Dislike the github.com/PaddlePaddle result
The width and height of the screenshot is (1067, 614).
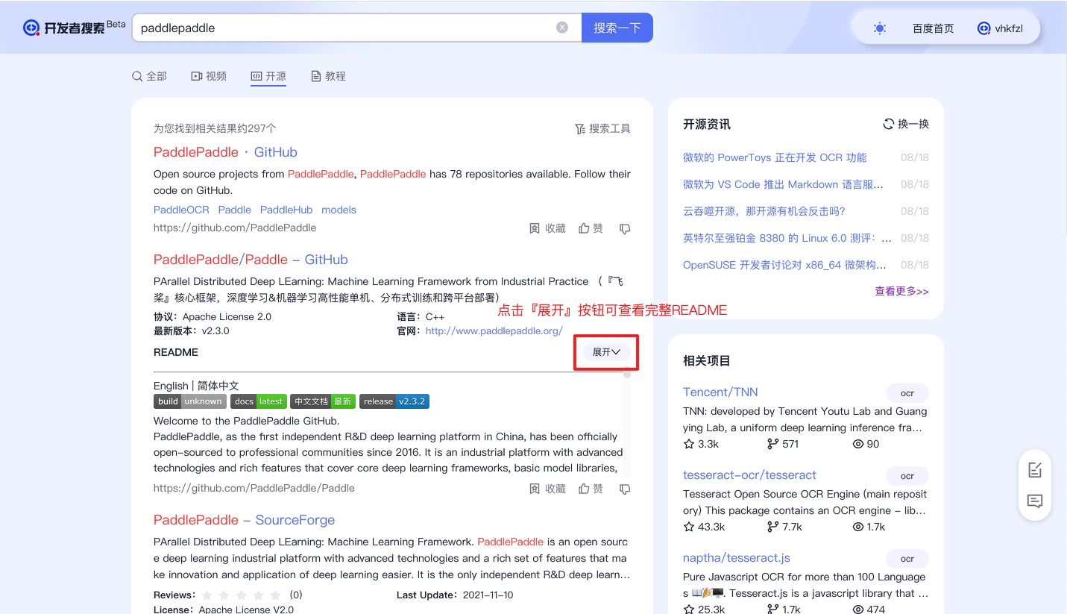[x=625, y=228]
